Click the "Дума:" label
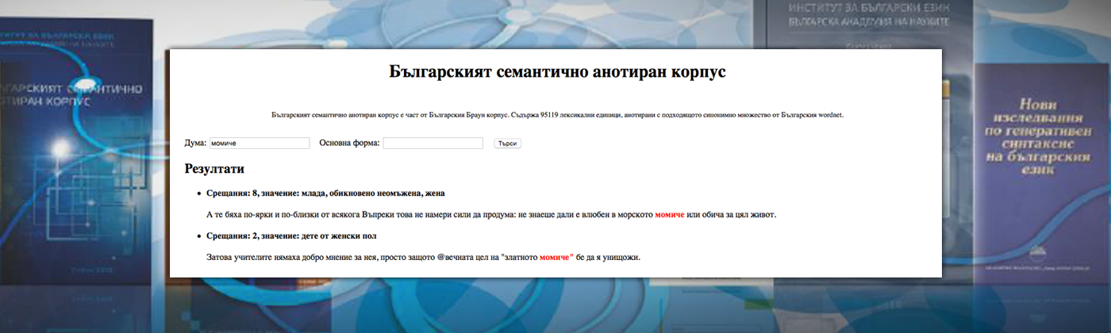 tap(195, 144)
